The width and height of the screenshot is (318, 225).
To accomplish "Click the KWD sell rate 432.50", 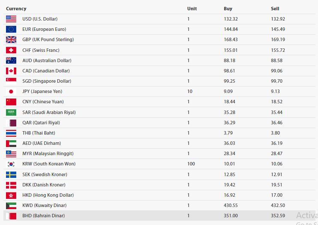I will tap(278, 205).
